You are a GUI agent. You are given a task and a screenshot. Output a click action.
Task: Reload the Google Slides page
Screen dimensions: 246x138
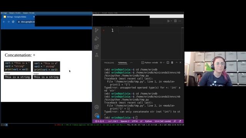[13, 22]
